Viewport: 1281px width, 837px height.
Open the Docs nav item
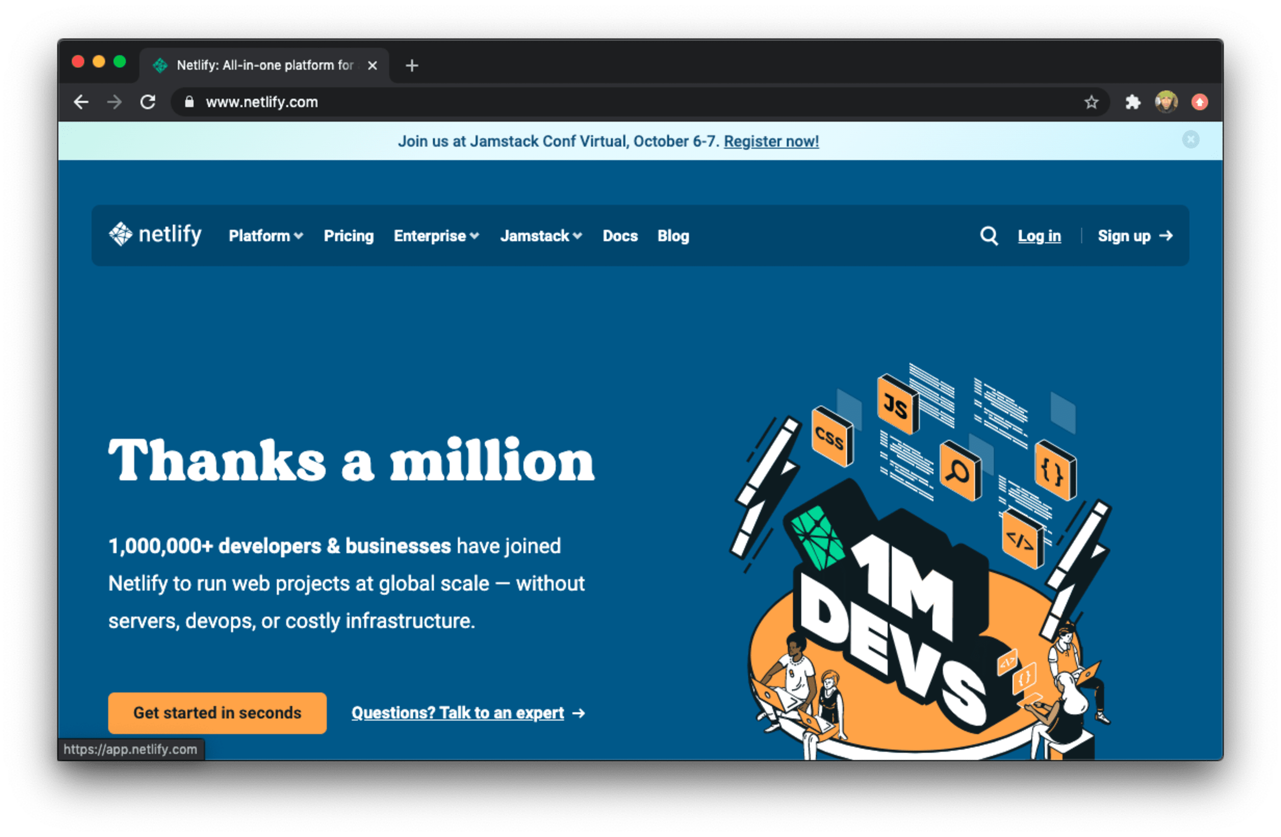point(619,235)
